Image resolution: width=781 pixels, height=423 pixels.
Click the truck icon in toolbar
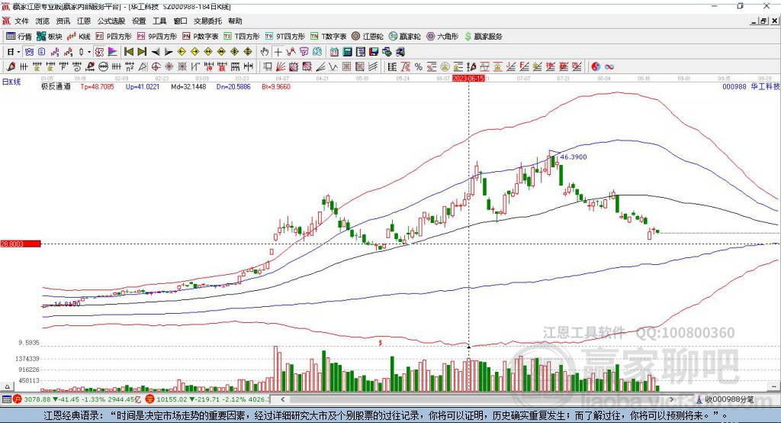(400, 52)
